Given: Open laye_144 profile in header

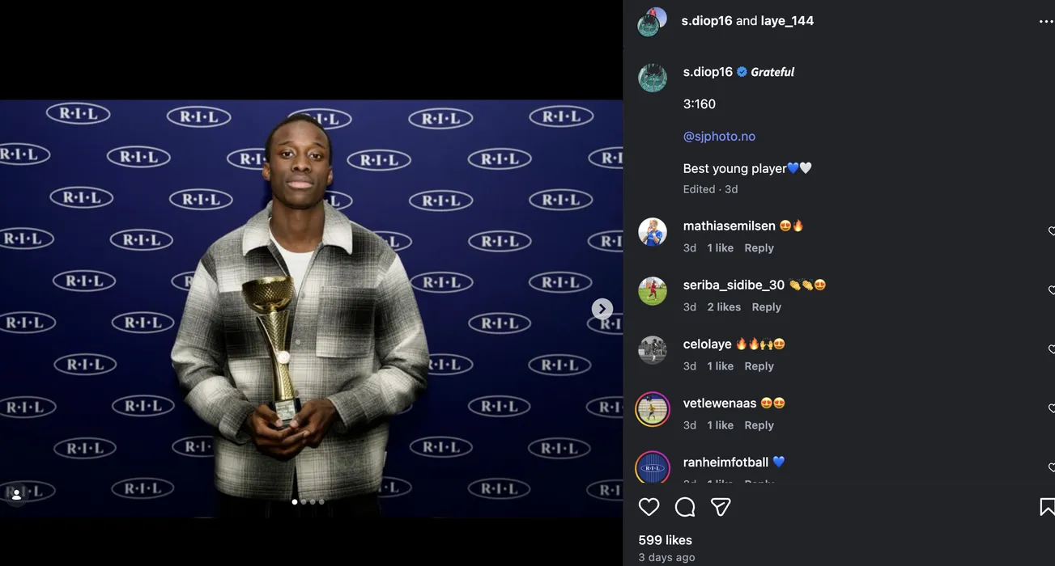Looking at the screenshot, I should pos(787,21).
